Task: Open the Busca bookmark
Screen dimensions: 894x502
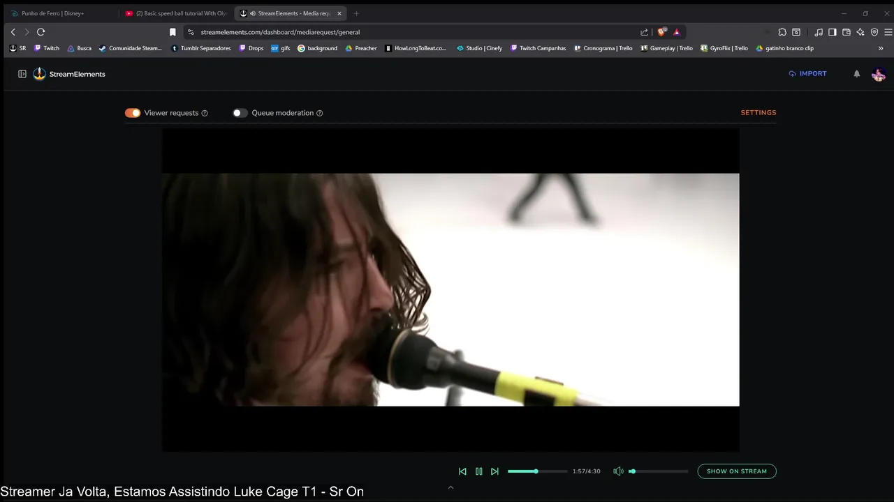Action: pos(79,48)
